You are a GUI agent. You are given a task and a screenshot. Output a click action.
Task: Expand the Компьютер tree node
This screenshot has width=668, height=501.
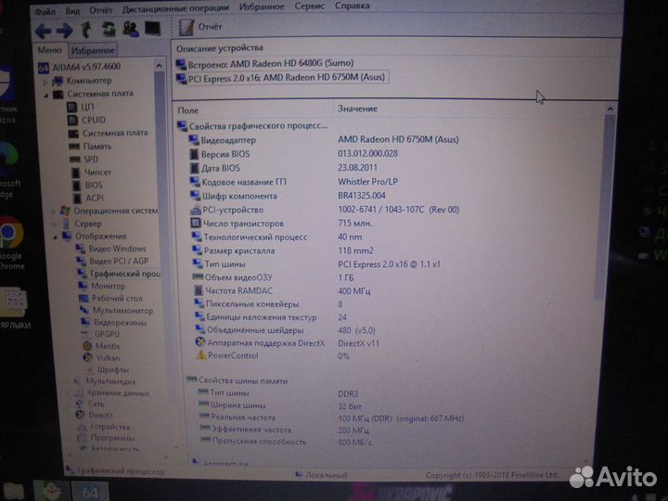(45, 82)
